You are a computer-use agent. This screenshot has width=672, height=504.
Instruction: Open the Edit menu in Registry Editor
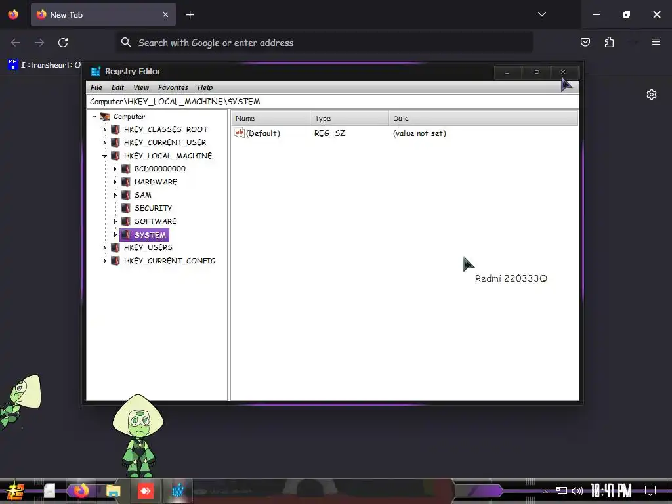click(117, 87)
